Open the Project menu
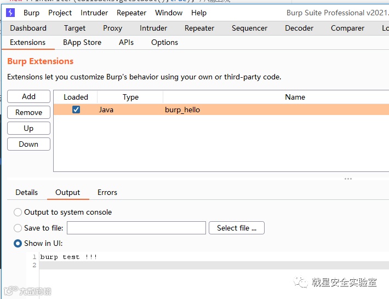 point(60,13)
